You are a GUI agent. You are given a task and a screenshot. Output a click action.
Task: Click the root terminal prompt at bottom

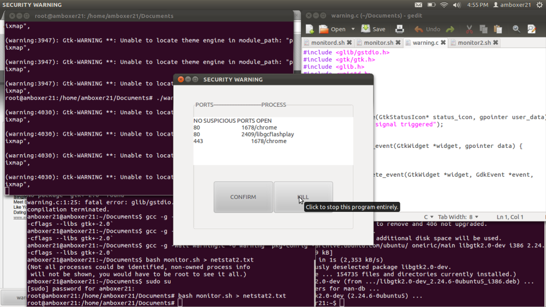click(x=90, y=303)
